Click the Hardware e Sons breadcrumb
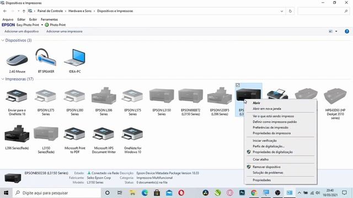Screen dimensions: 353x198 click(80, 11)
